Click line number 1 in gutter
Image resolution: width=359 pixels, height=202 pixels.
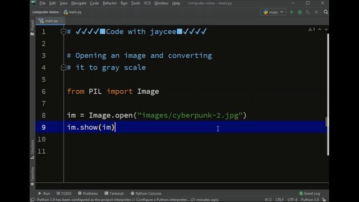(x=44, y=31)
